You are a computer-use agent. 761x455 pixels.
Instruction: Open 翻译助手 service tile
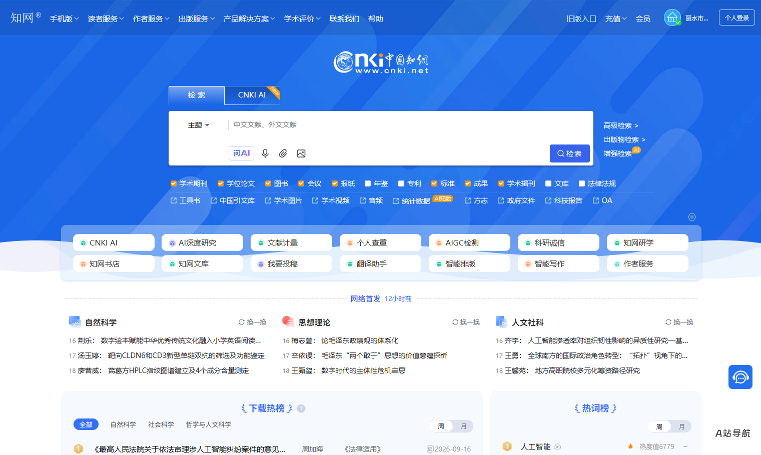[x=380, y=263]
